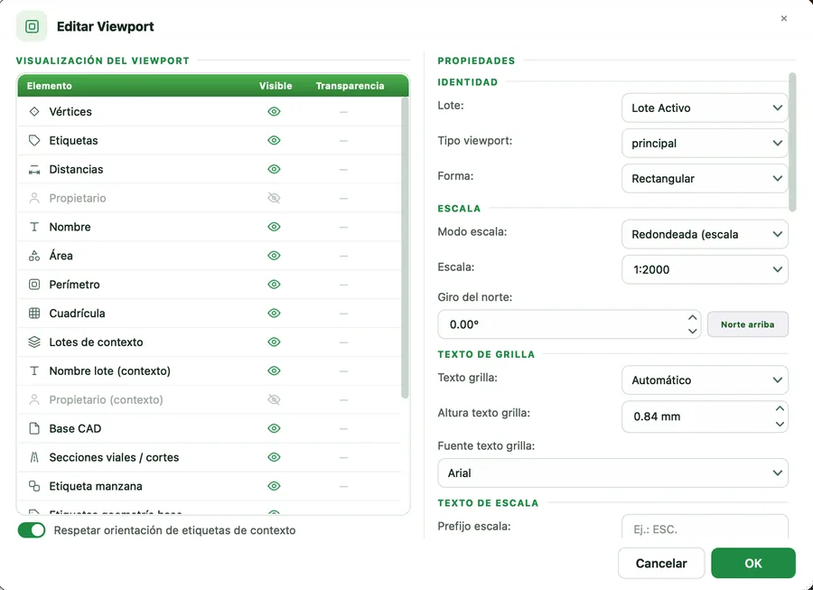Click the Prefijo escala input field
Viewport: 813px width, 590px height.
pos(705,527)
